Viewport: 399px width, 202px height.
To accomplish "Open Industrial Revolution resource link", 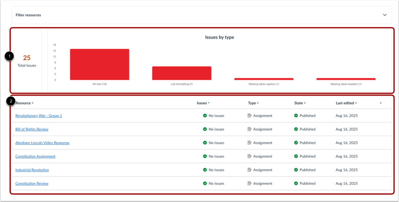I will tap(32, 170).
